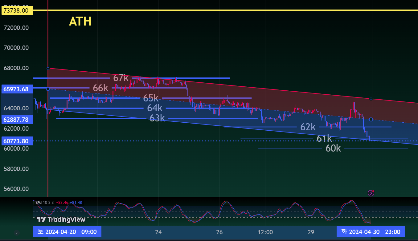
Task: Select the 60k horizontal level label
Action: tap(333, 148)
